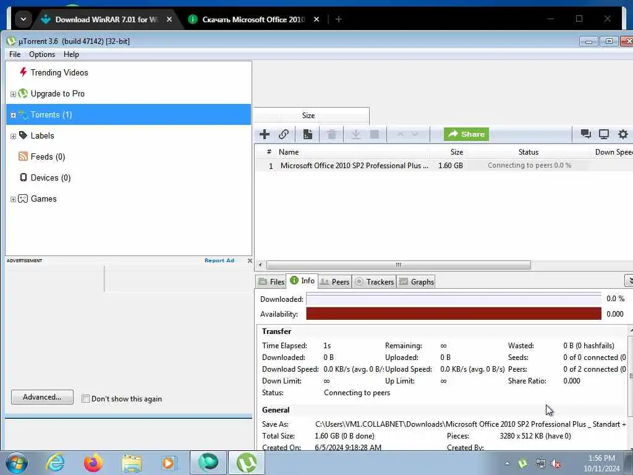Expand the Labels tree node

pos(13,137)
